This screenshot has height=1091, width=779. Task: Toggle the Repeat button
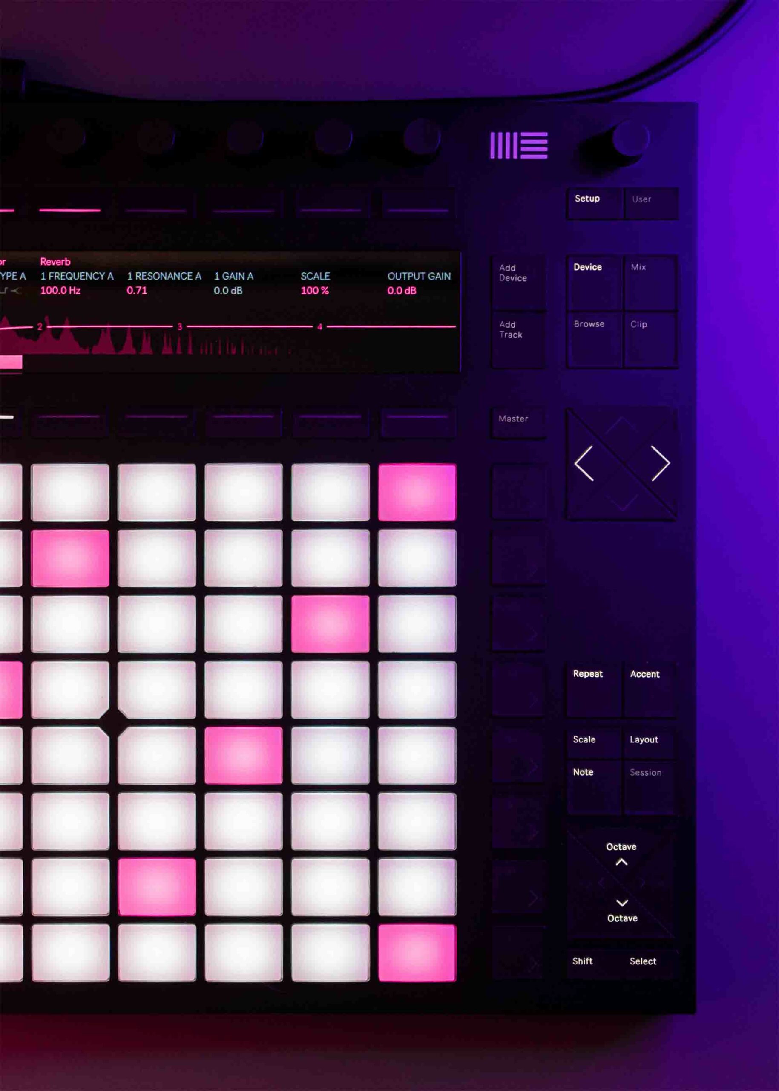pyautogui.click(x=594, y=688)
